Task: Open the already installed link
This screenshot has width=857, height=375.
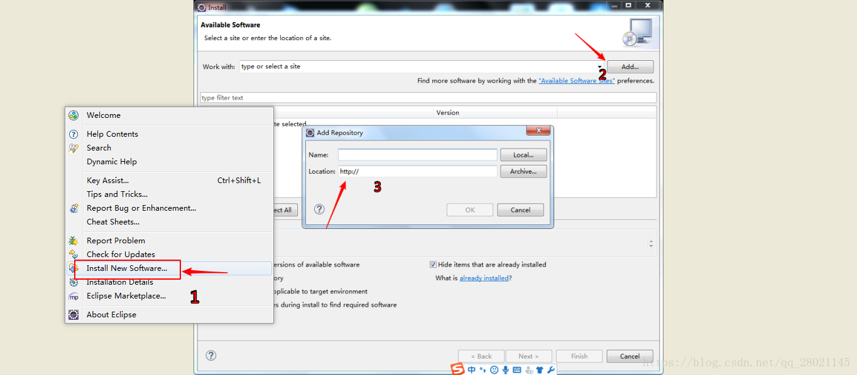Action: click(x=484, y=278)
